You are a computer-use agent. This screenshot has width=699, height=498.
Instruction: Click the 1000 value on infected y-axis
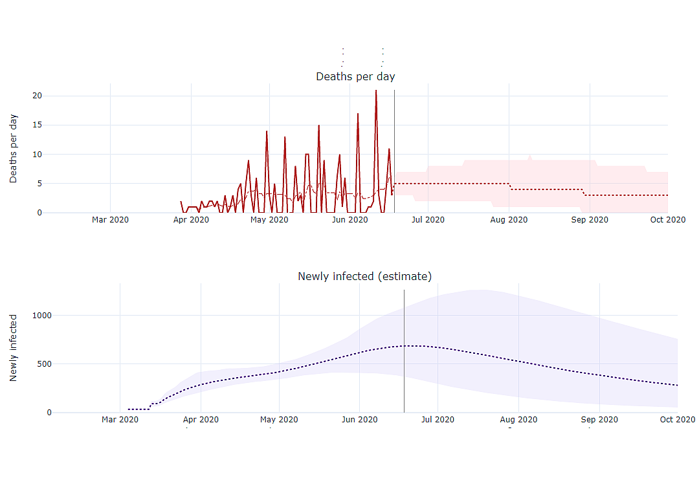pos(42,316)
